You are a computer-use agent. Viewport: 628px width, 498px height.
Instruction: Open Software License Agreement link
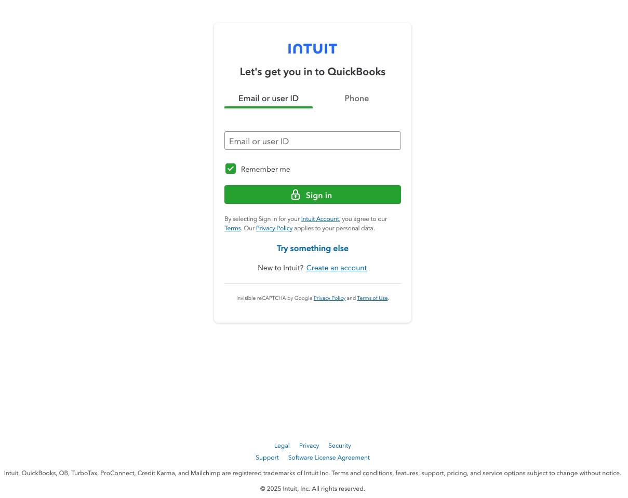(329, 458)
